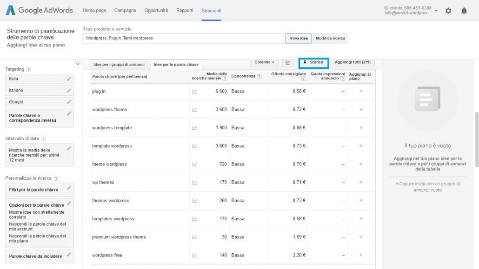479x269 pixels.
Task: Show trend chart for themes wordpress
Action: pyautogui.click(x=194, y=201)
